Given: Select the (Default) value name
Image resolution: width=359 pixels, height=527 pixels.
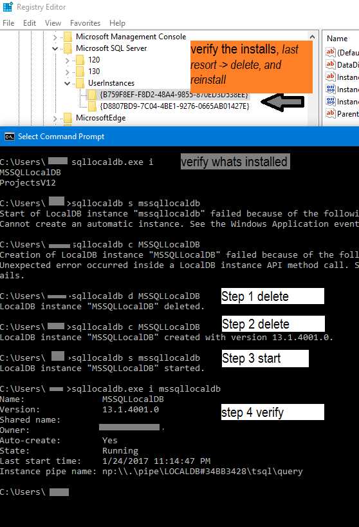Looking at the screenshot, I should point(348,53).
